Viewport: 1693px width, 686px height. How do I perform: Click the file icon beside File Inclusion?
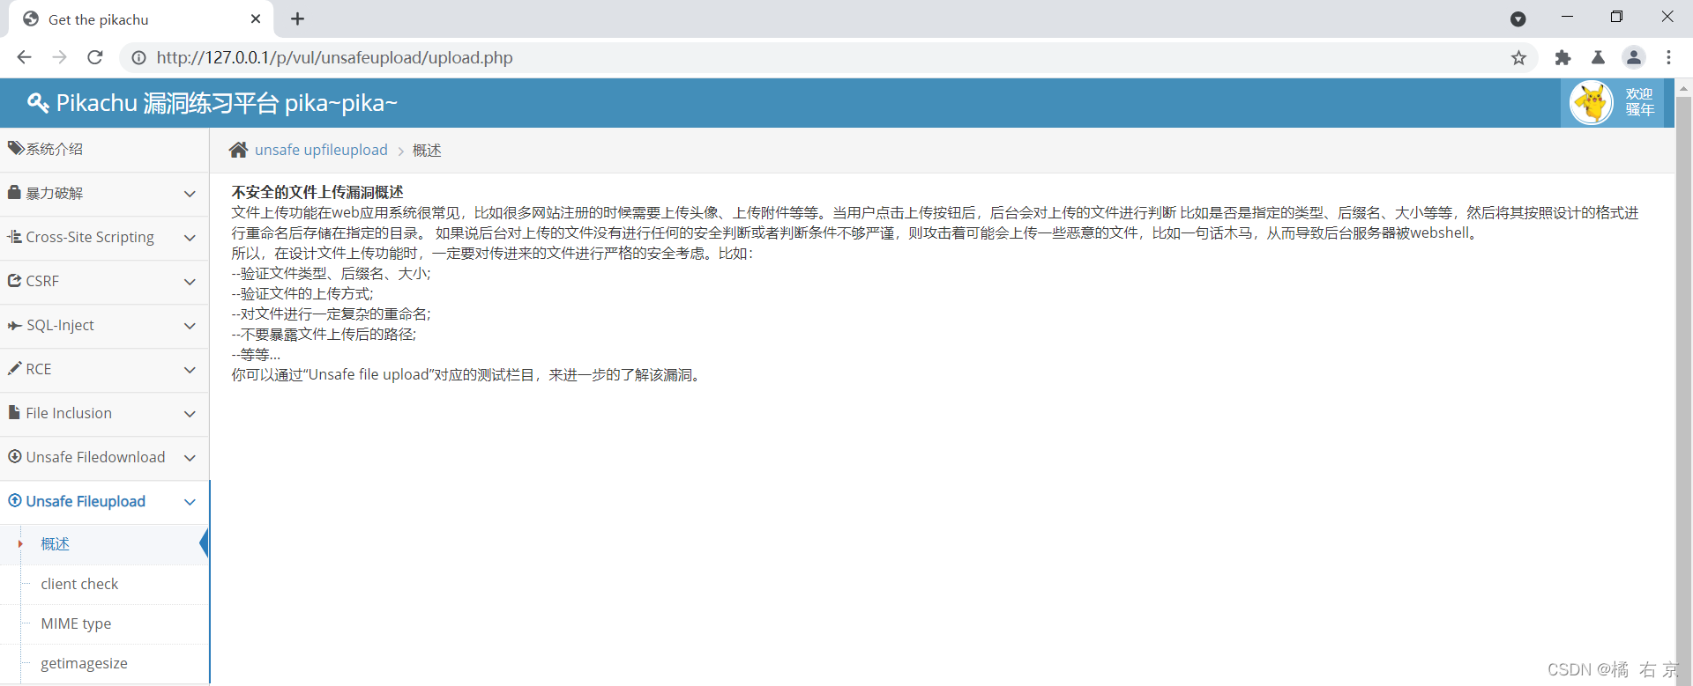14,412
